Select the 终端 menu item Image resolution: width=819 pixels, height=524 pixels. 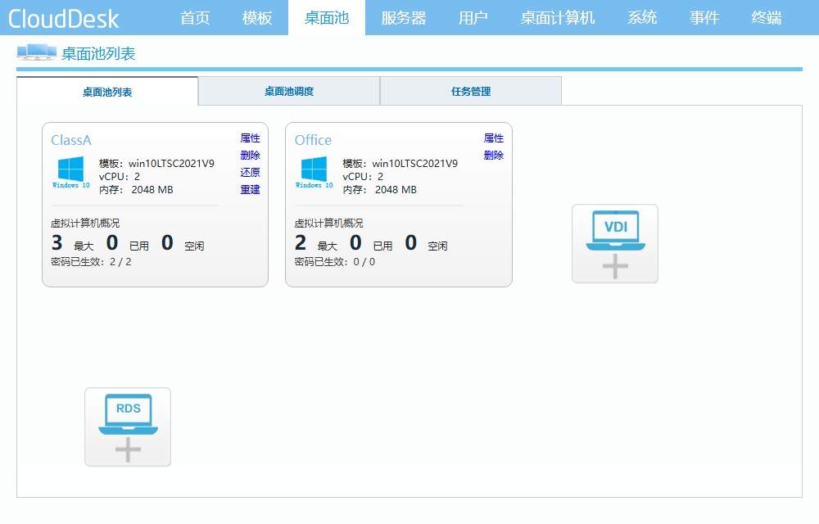767,18
